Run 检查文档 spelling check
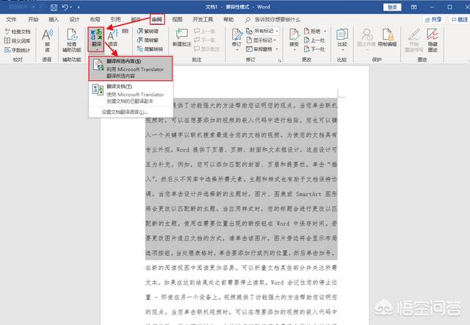The height and width of the screenshot is (325, 470). 18,31
